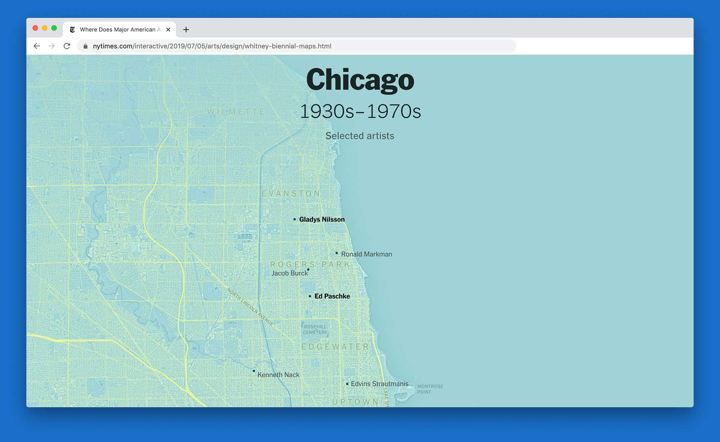Screen dimensions: 720x442
Task: Click the Ed Paschke artist label
Action: coord(332,296)
